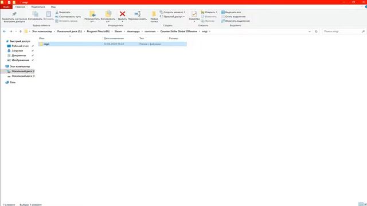Click the clipboard Копировать (Copy) icon
The width and height of the screenshot is (367, 206).
pyautogui.click(x=35, y=14)
